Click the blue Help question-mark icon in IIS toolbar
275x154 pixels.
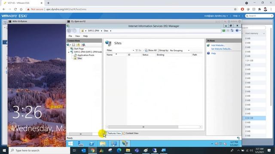tap(237, 30)
